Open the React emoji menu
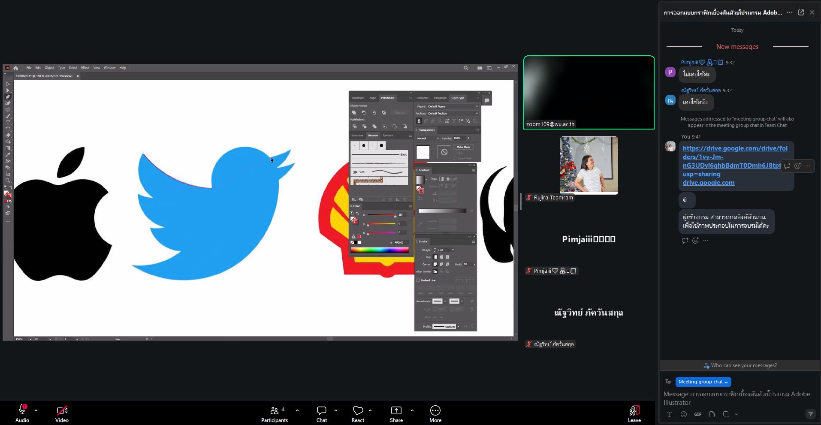This screenshot has height=425, width=821. (358, 413)
